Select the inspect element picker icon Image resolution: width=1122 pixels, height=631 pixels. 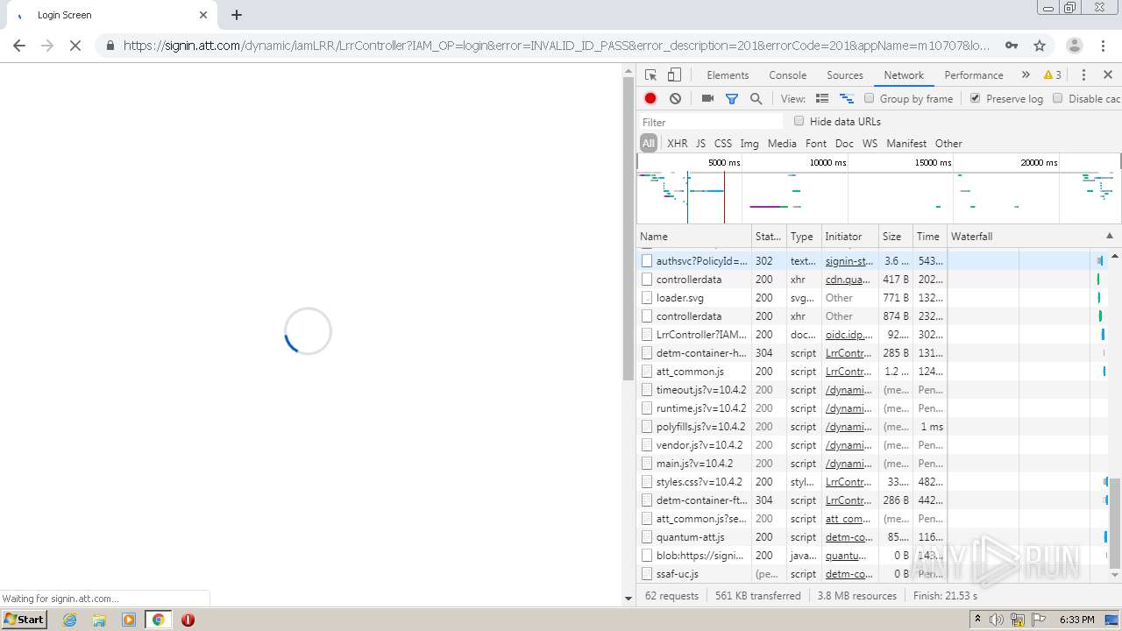point(650,75)
